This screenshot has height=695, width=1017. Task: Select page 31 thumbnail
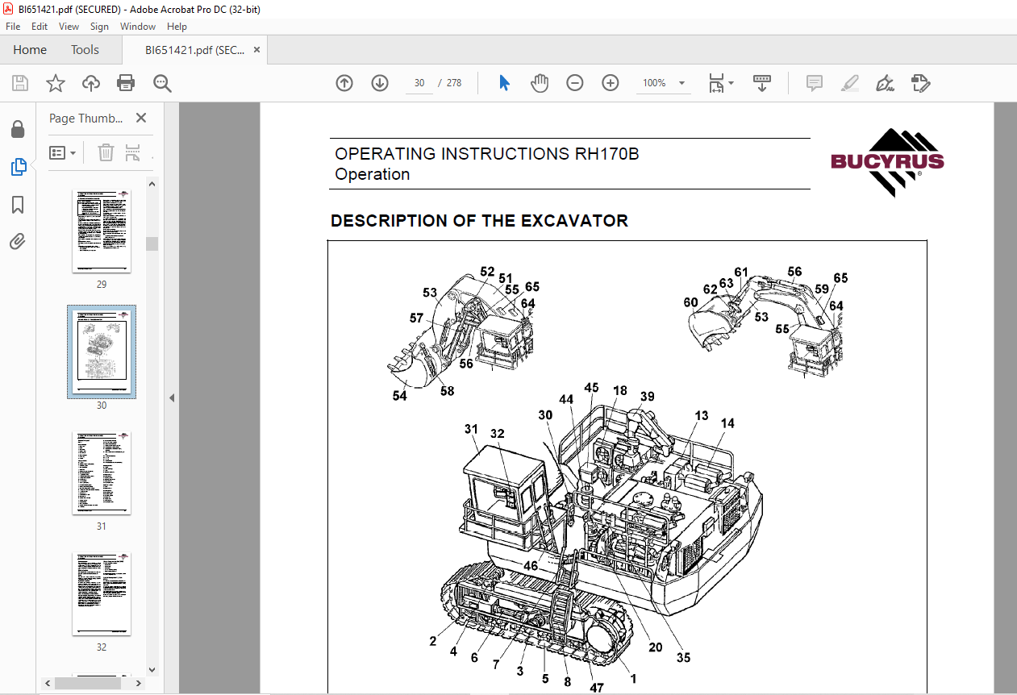tap(102, 473)
